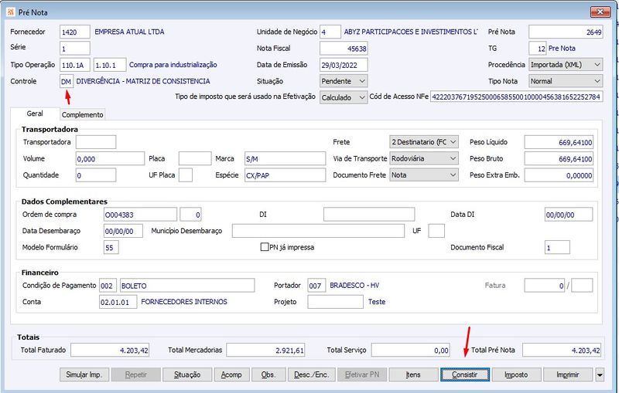Viewport: 619px width, 393px height.
Task: Click the Simular Imp. button
Action: pos(84,374)
